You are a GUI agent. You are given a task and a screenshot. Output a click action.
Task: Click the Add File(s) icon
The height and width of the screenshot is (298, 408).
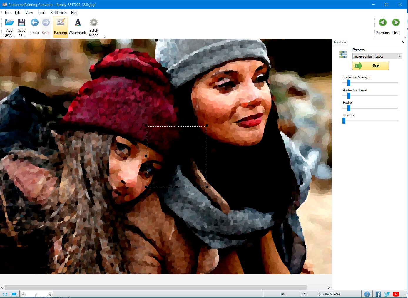9,26
